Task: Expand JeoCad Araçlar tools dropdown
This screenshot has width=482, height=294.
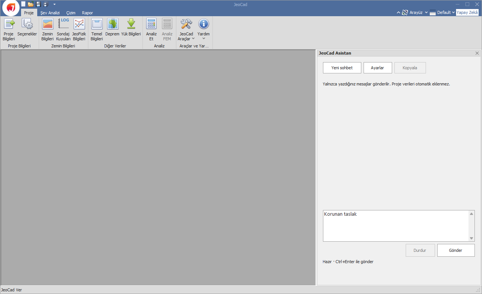Action: coord(186,29)
